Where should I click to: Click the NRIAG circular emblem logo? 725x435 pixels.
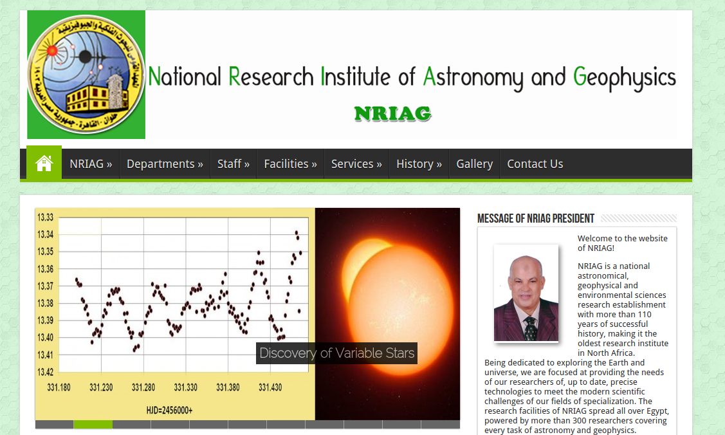86,75
